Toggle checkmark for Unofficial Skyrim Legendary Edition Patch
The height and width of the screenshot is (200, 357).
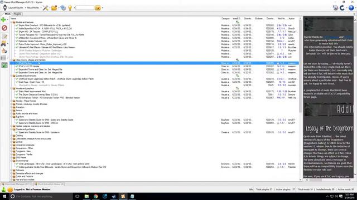click(x=17, y=79)
